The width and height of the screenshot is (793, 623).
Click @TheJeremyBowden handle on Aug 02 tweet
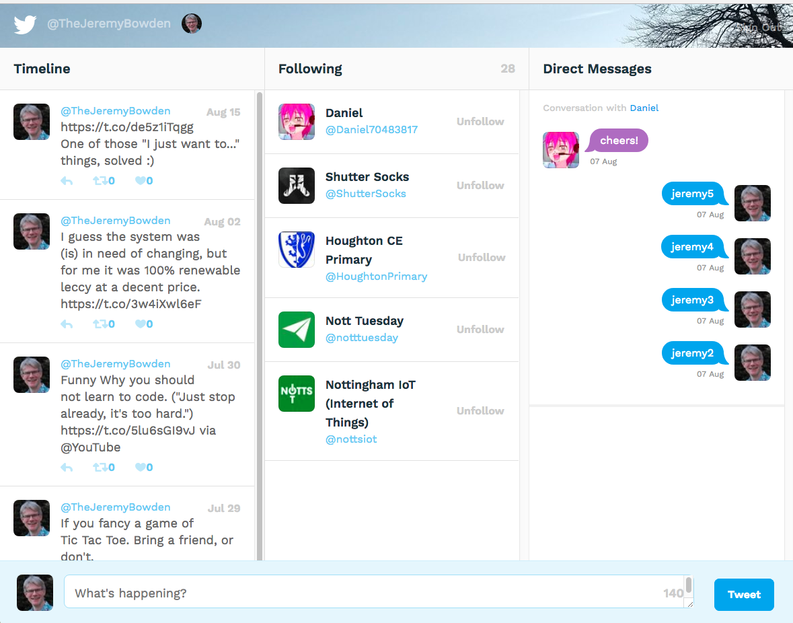coord(115,221)
